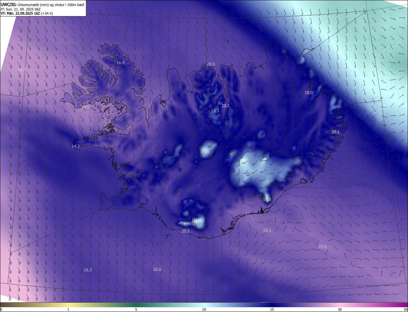
Task: Click the colorbar tick label 10
Action: 204,310
